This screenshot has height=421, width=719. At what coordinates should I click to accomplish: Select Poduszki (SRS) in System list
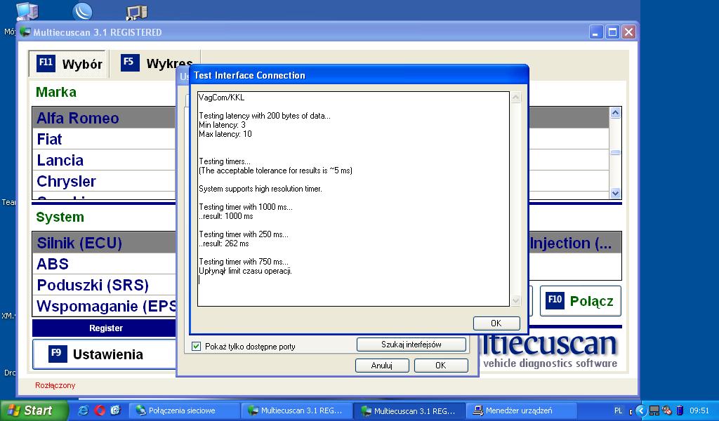(x=104, y=285)
